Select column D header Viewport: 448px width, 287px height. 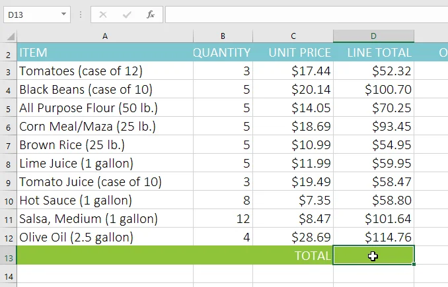click(x=373, y=36)
